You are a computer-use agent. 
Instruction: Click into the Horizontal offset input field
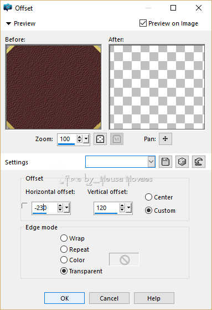[x=44, y=208]
